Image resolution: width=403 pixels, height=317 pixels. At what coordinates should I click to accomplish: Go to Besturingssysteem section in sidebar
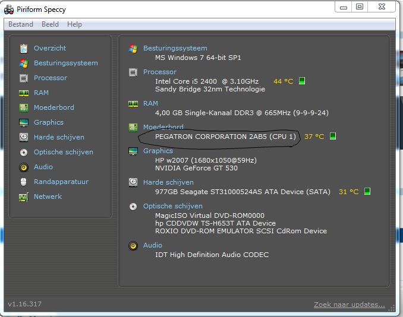click(66, 63)
